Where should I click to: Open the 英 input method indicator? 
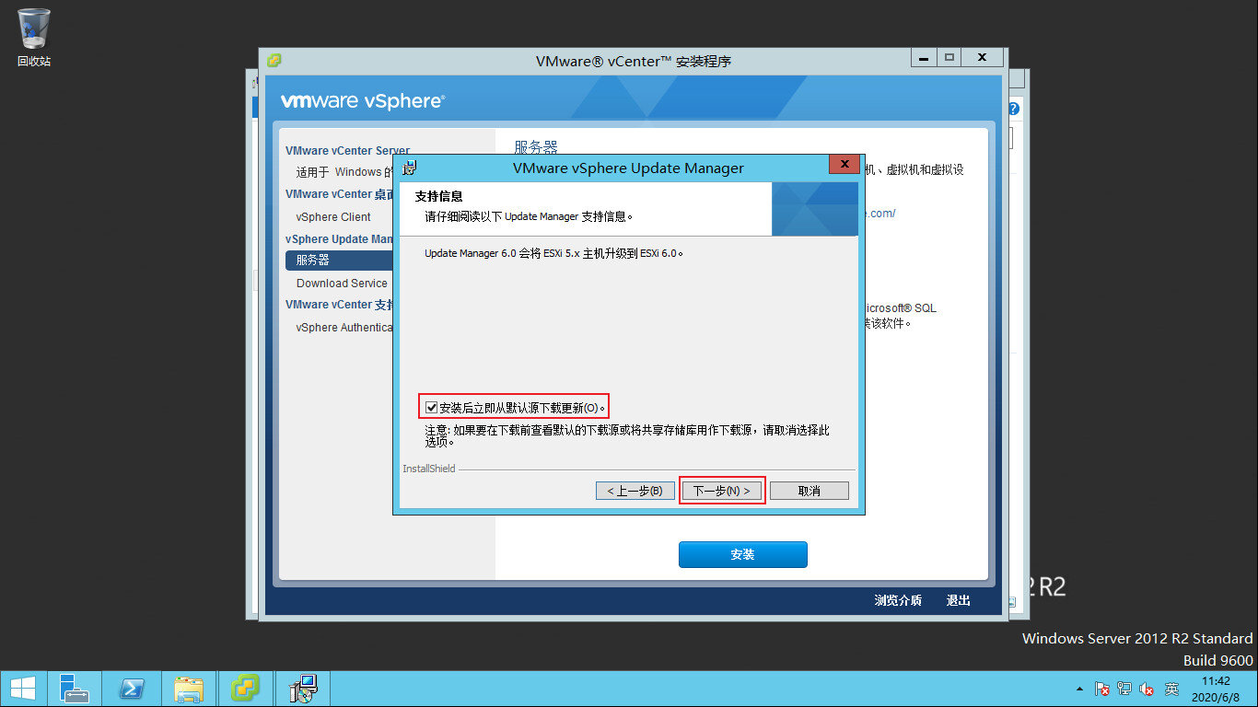point(1171,688)
